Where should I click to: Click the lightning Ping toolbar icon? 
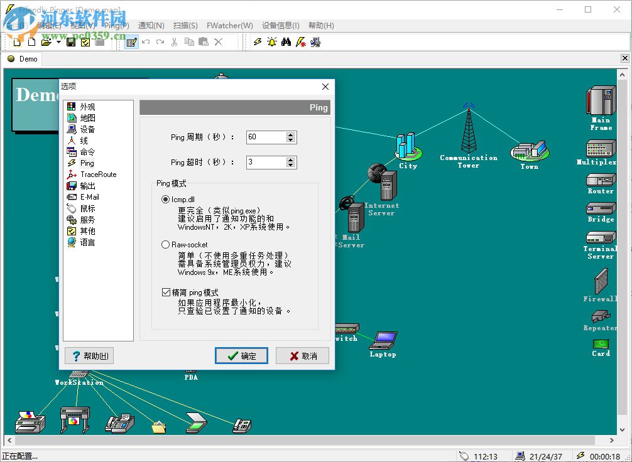(x=258, y=42)
